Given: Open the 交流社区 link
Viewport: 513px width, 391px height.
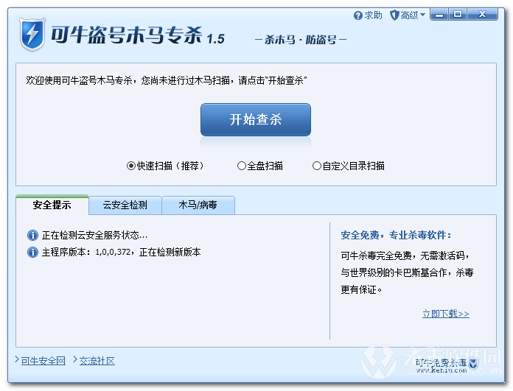Looking at the screenshot, I should [97, 361].
